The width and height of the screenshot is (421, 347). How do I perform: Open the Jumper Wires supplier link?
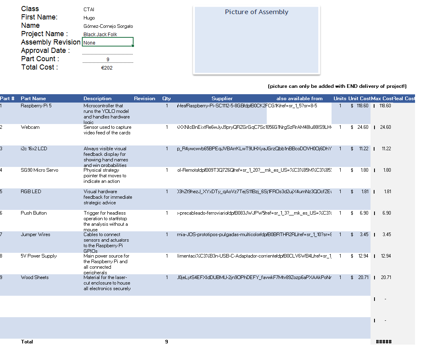coord(254,235)
